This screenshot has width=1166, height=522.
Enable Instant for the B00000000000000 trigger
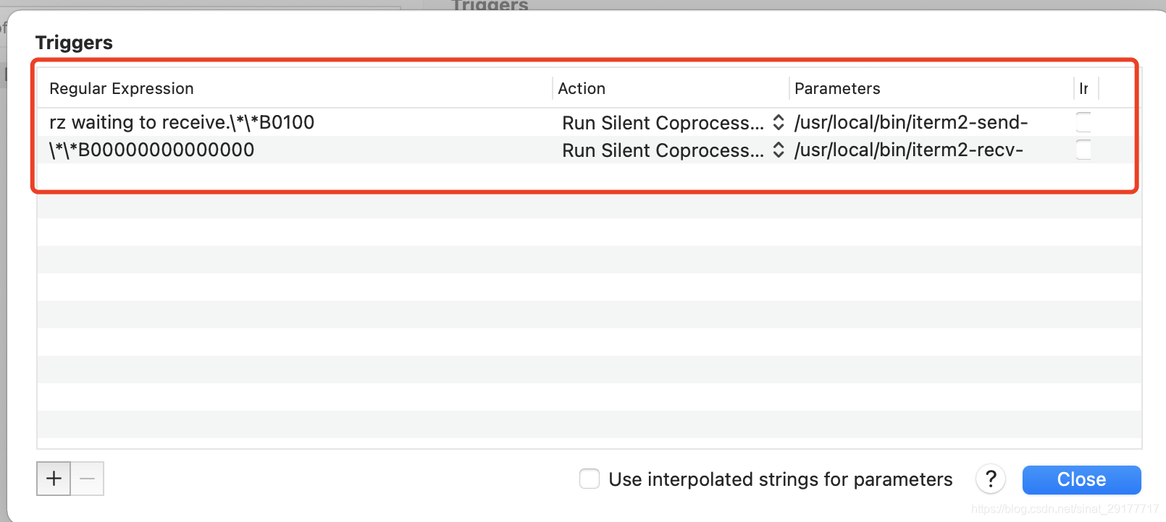pos(1083,150)
